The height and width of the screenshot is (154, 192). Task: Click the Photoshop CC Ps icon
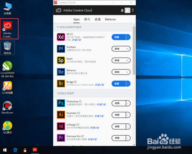pyautogui.click(x=61, y=103)
